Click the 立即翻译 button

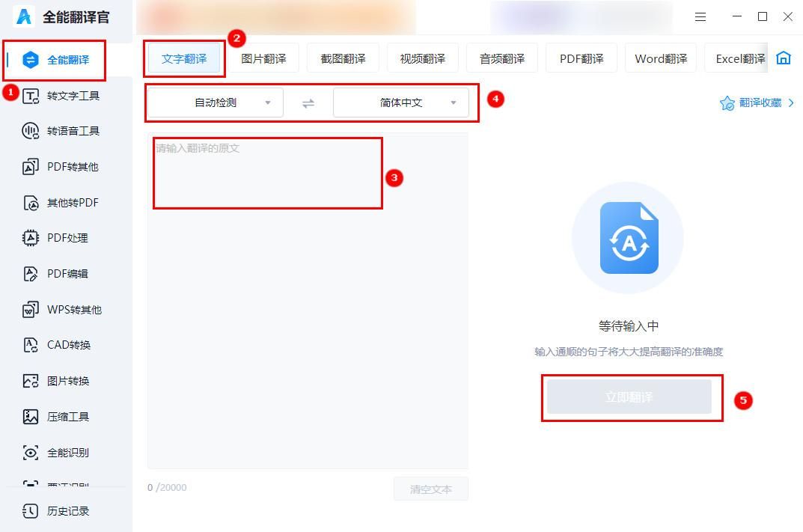pos(629,397)
